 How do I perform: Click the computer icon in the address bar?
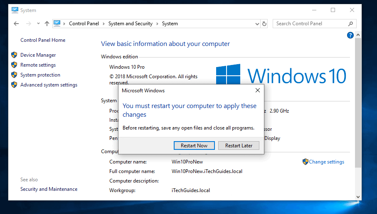(57, 24)
